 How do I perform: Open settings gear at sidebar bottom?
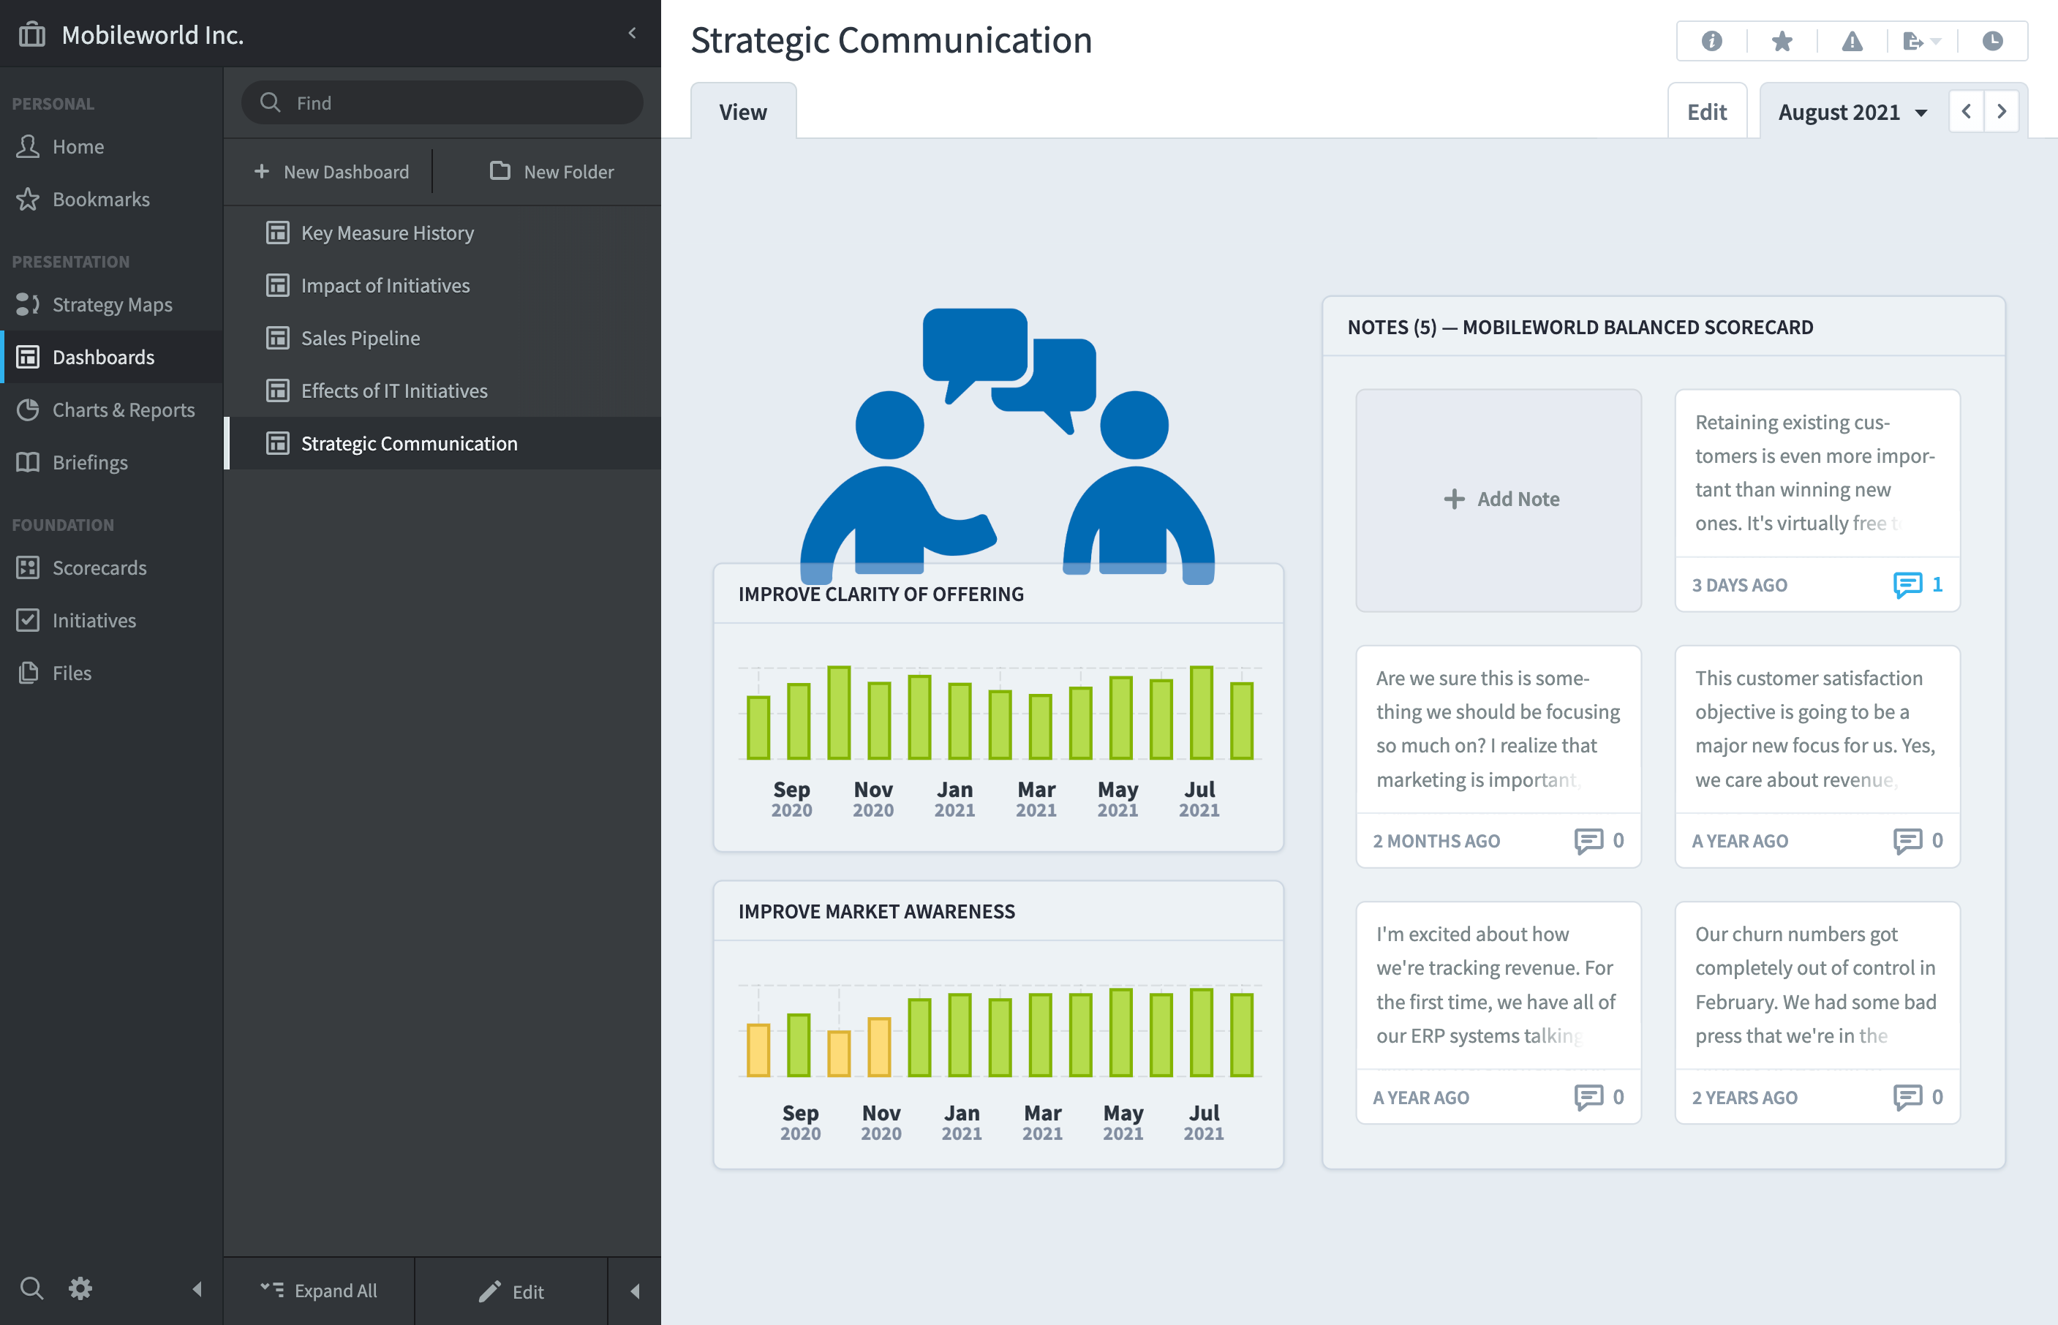pos(80,1288)
